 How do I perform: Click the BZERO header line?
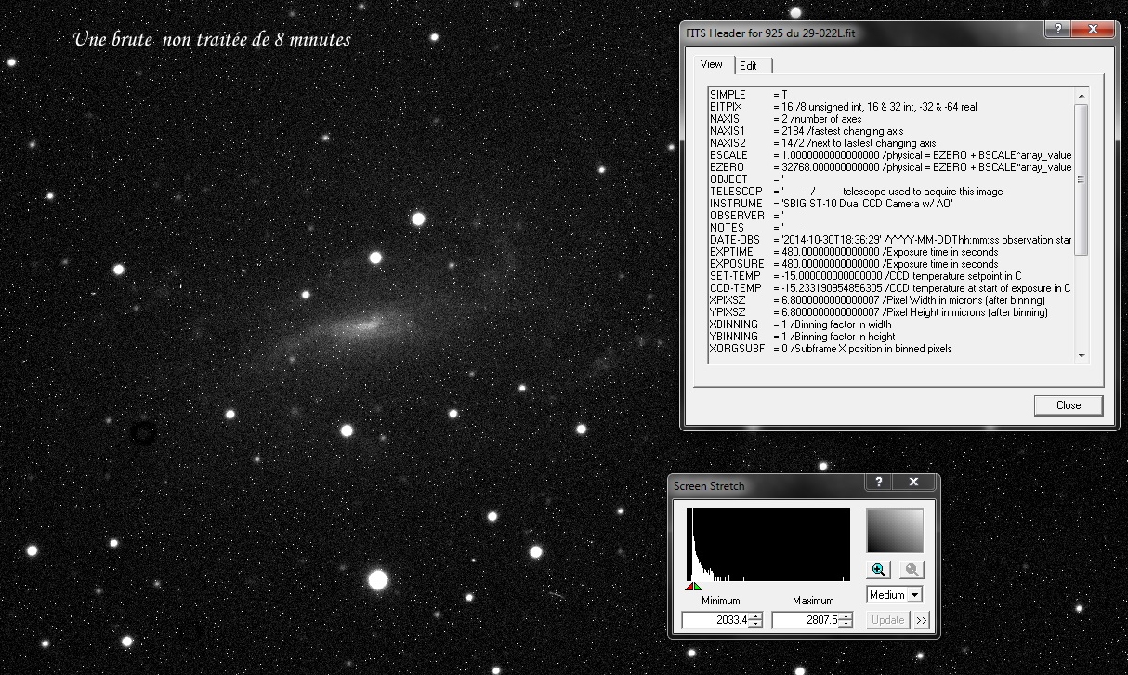(x=890, y=167)
